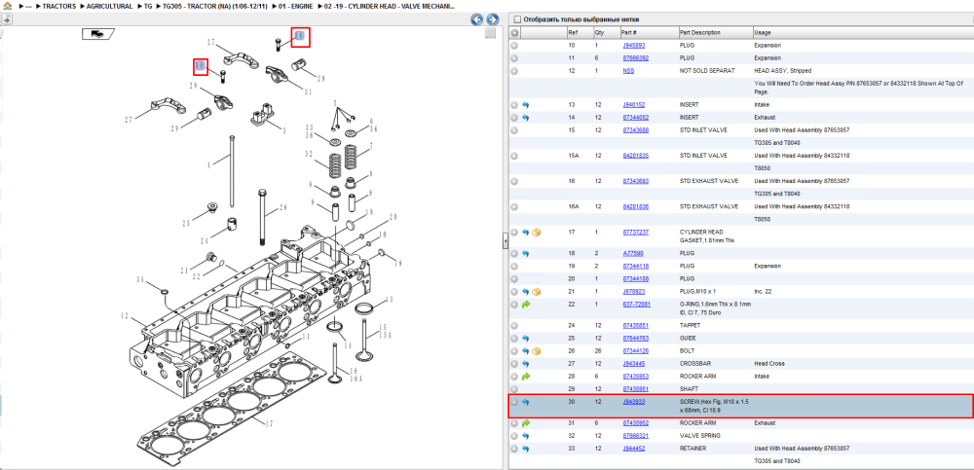Sort by the Qty column header
Image resolution: width=974 pixels, height=470 pixels.
606,32
